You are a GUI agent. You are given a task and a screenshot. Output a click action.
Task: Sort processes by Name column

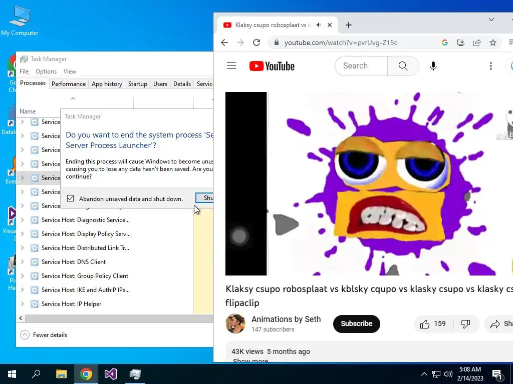28,111
